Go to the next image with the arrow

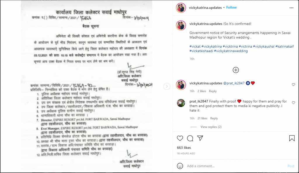(167, 86)
